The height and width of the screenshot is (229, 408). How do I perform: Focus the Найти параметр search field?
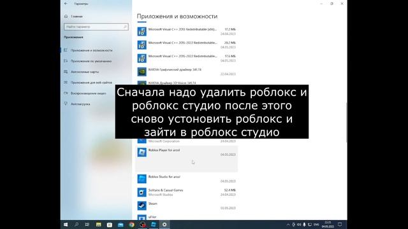(x=96, y=27)
